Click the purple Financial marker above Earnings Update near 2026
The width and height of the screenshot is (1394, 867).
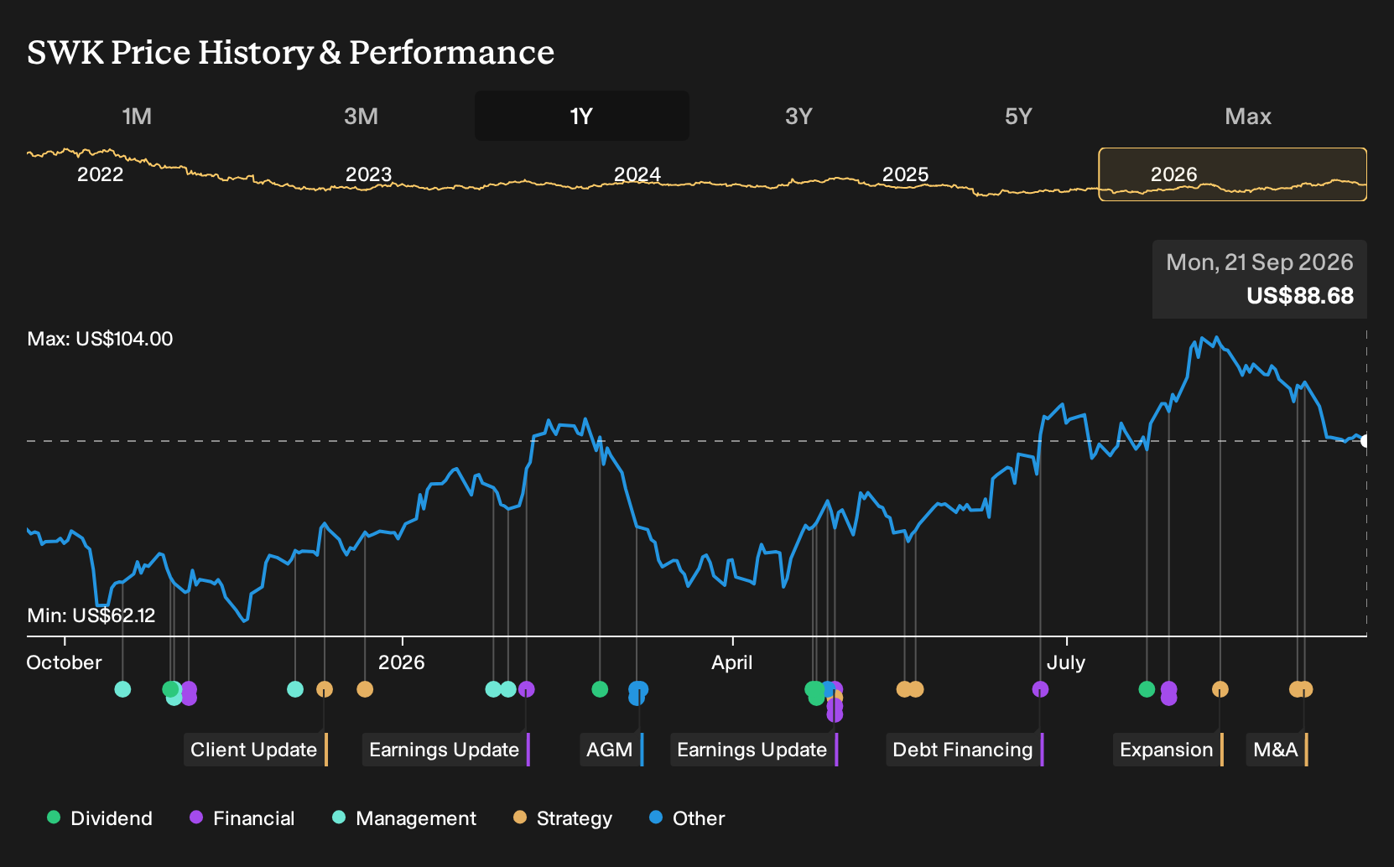[527, 689]
